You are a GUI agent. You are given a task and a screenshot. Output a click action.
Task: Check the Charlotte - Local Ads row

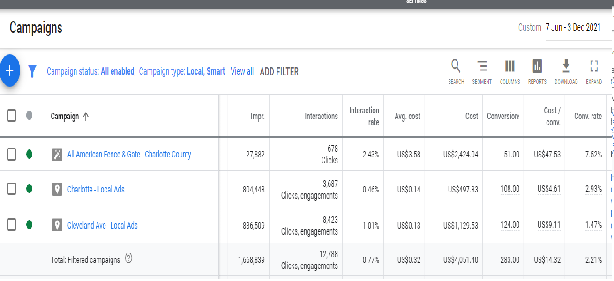(x=12, y=189)
